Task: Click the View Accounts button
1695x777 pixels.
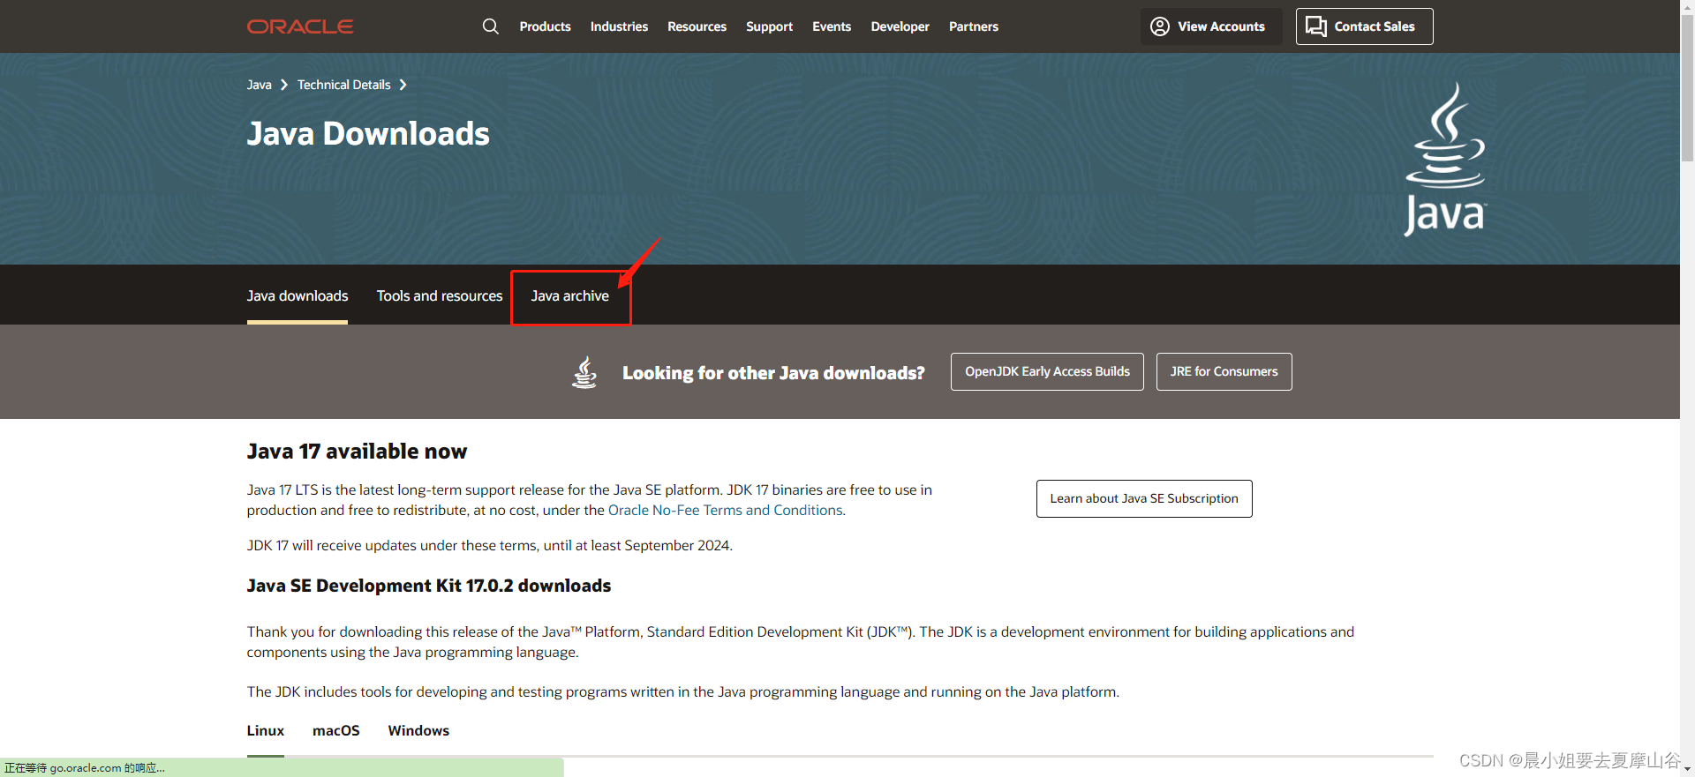Action: click(1210, 26)
